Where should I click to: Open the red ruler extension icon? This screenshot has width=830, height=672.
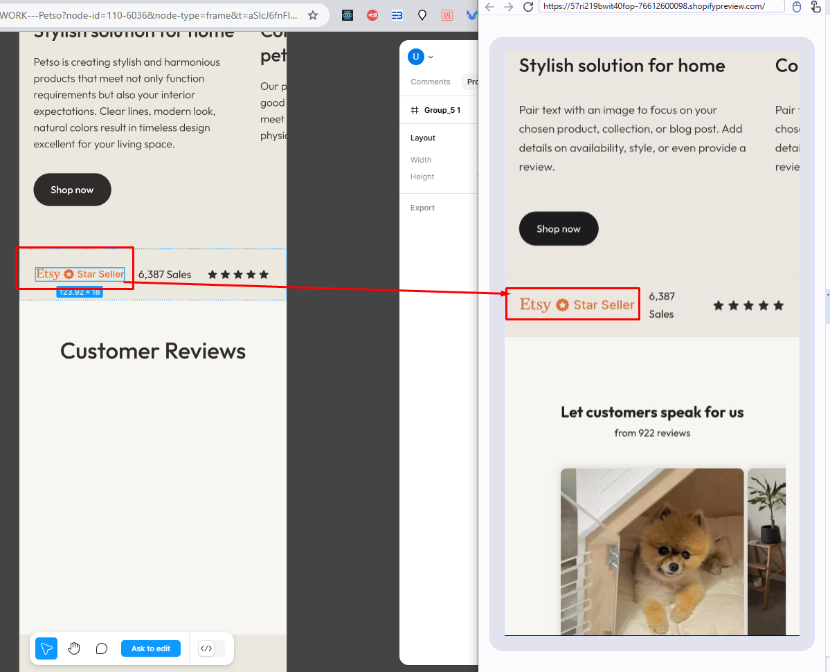446,15
